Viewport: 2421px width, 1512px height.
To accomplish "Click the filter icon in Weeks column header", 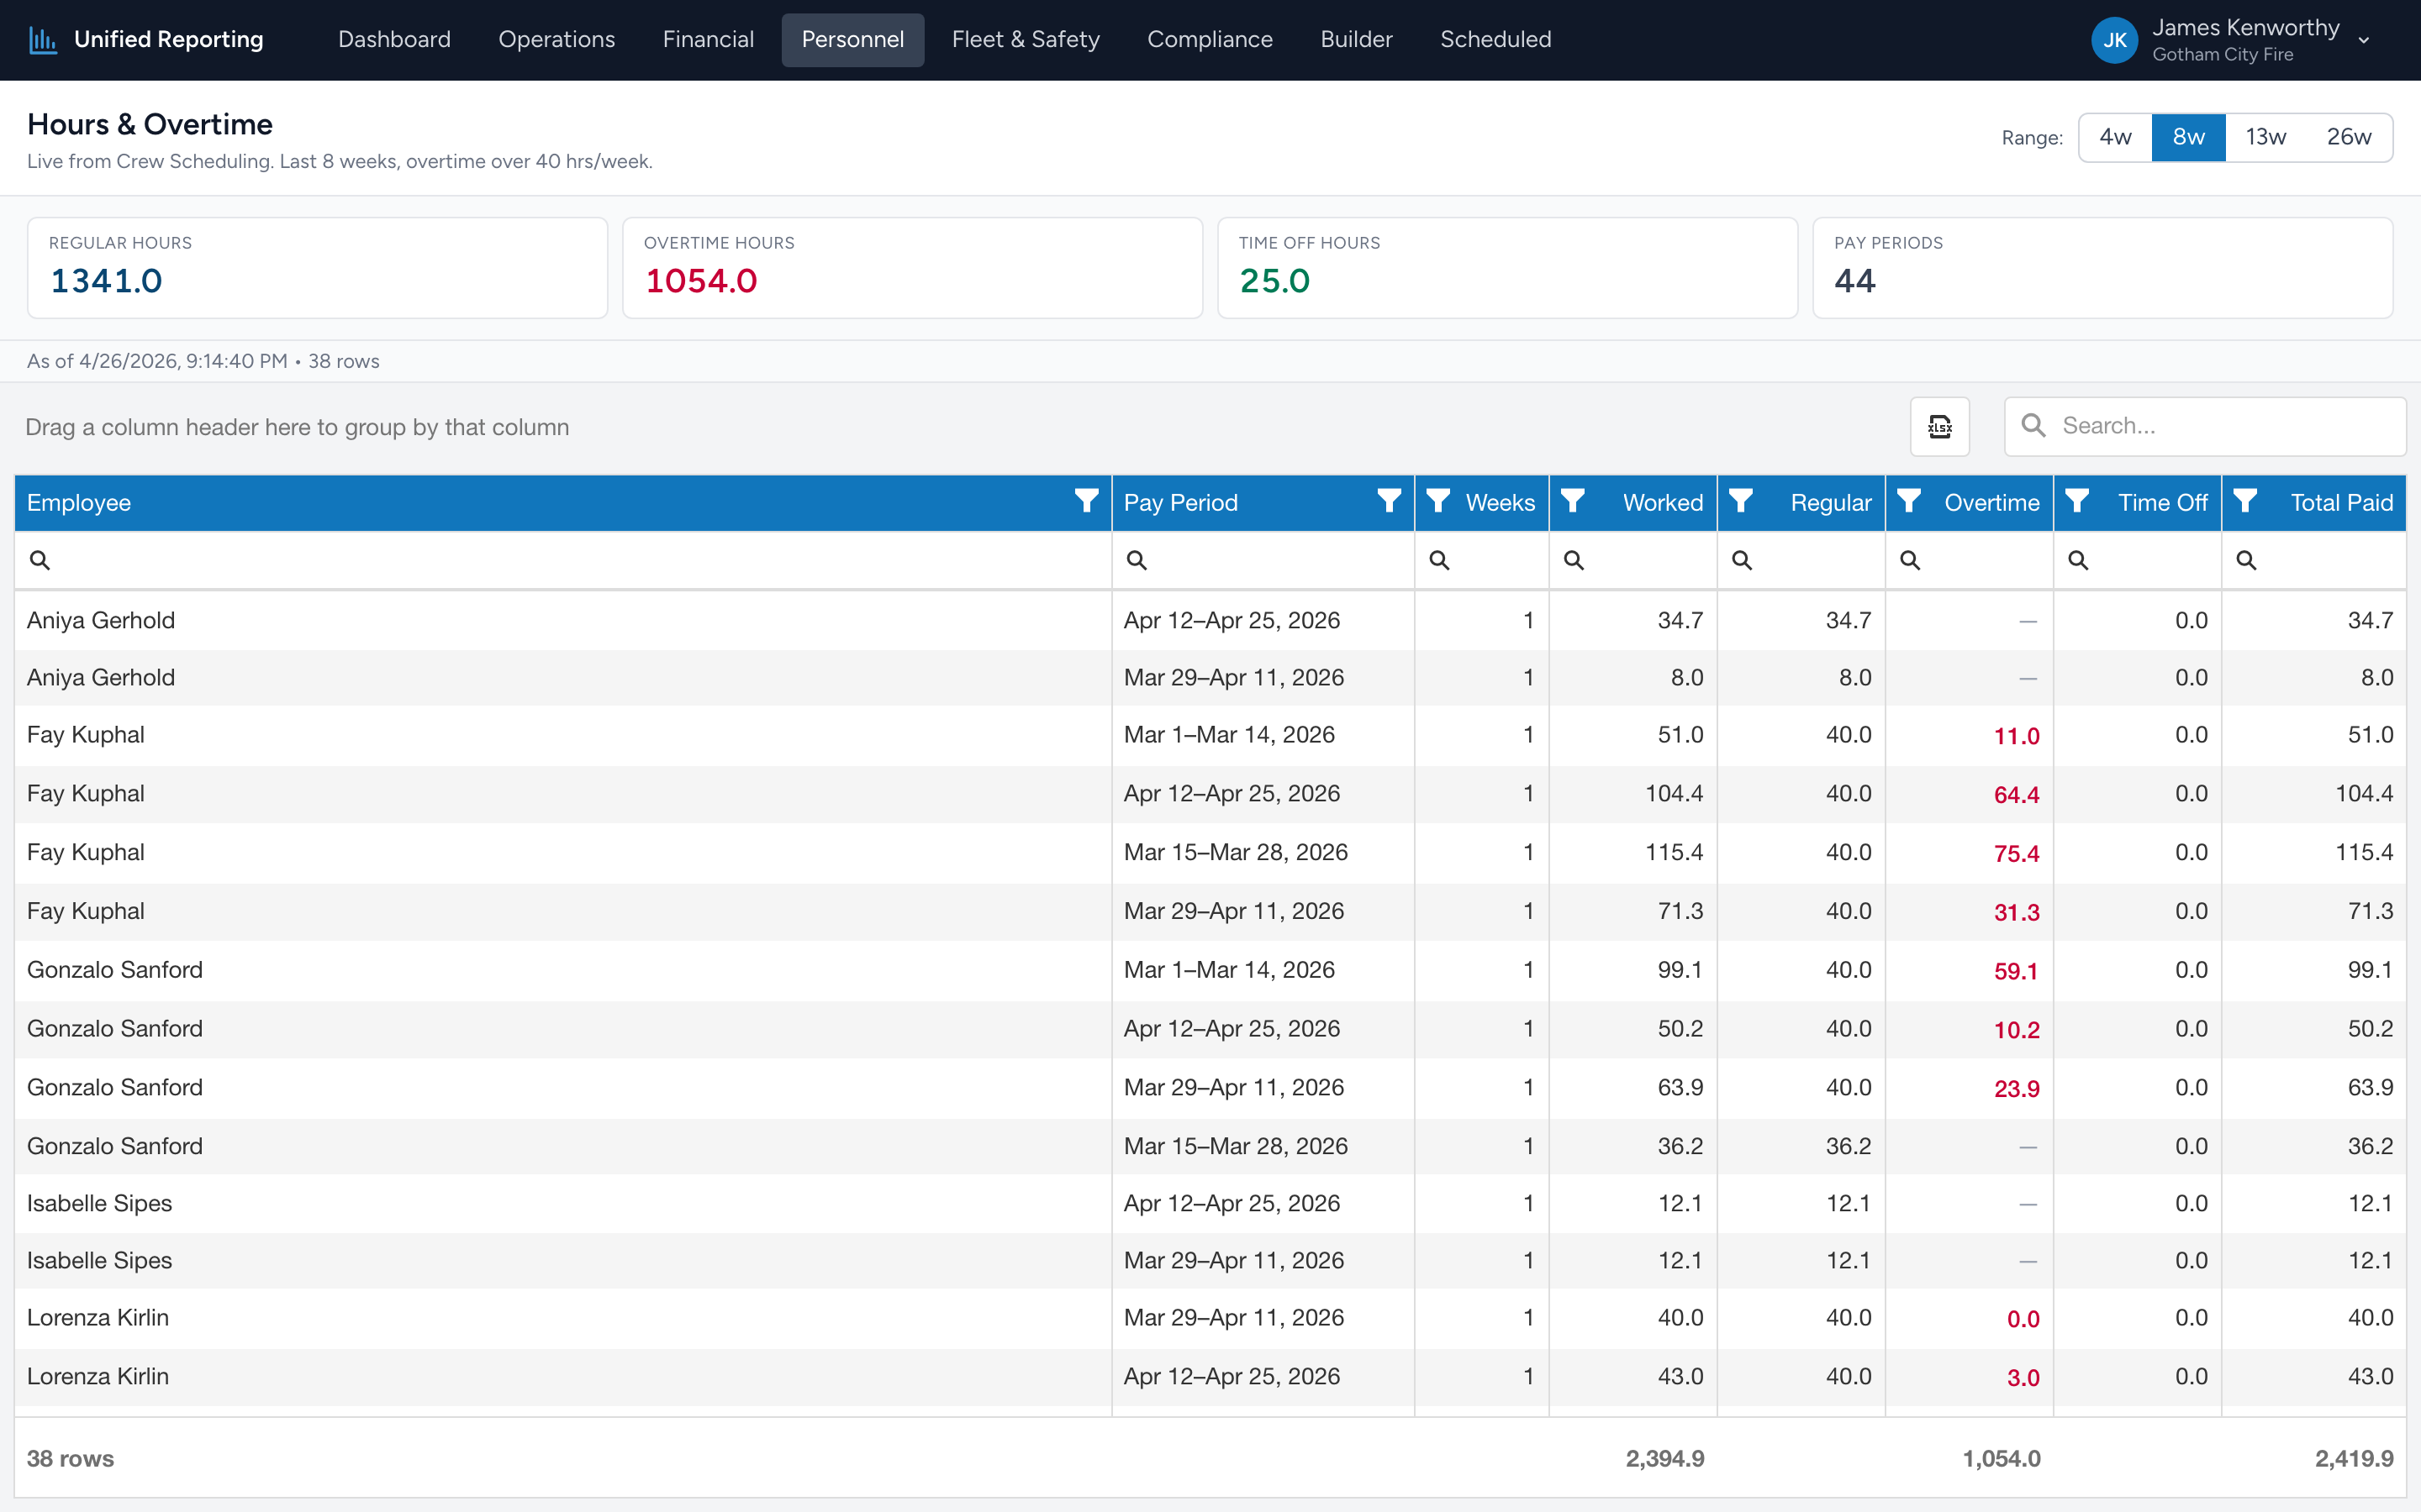I will click(1438, 501).
